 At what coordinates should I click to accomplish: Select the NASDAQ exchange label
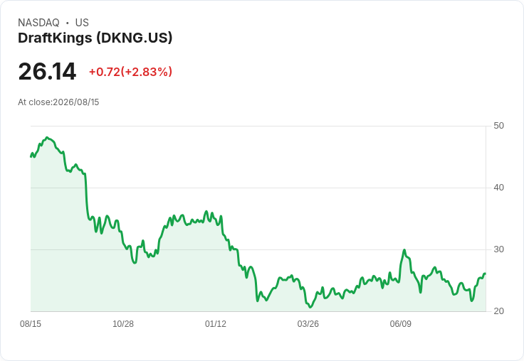[x=38, y=23]
